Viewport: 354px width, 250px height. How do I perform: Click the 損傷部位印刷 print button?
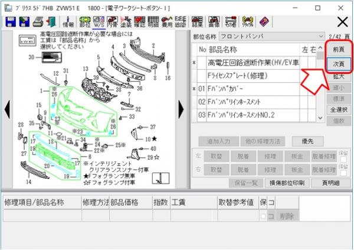[x=287, y=183]
